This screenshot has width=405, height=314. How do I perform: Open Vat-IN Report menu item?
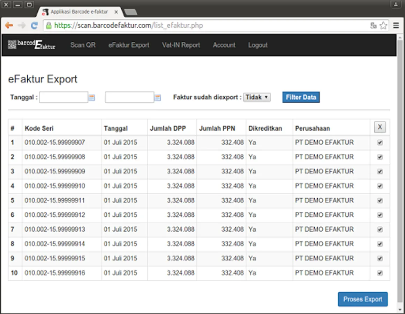[181, 45]
